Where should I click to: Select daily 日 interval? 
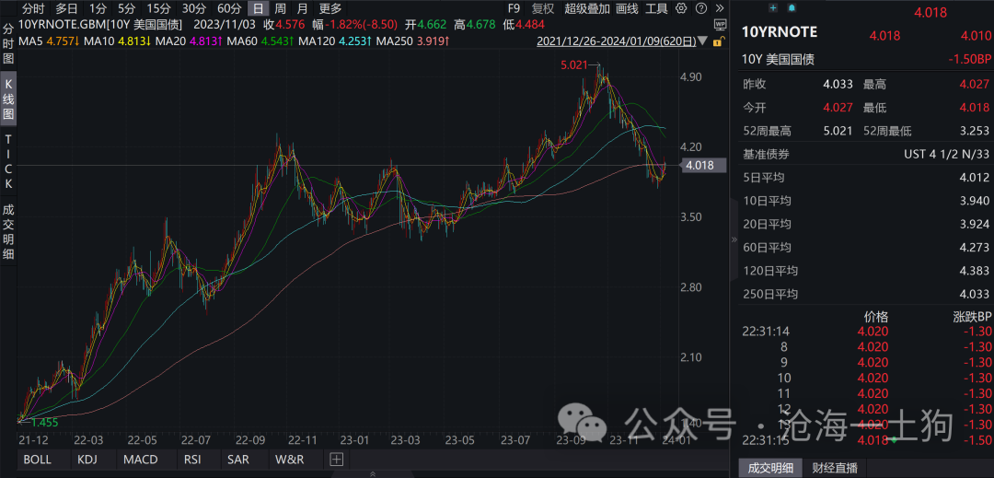(258, 8)
